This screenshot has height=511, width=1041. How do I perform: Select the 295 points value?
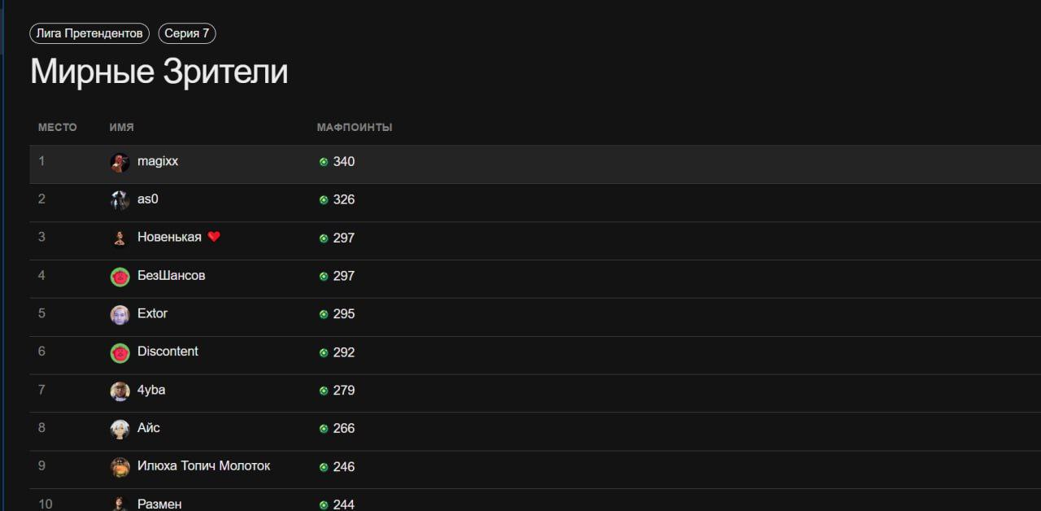[x=344, y=314]
